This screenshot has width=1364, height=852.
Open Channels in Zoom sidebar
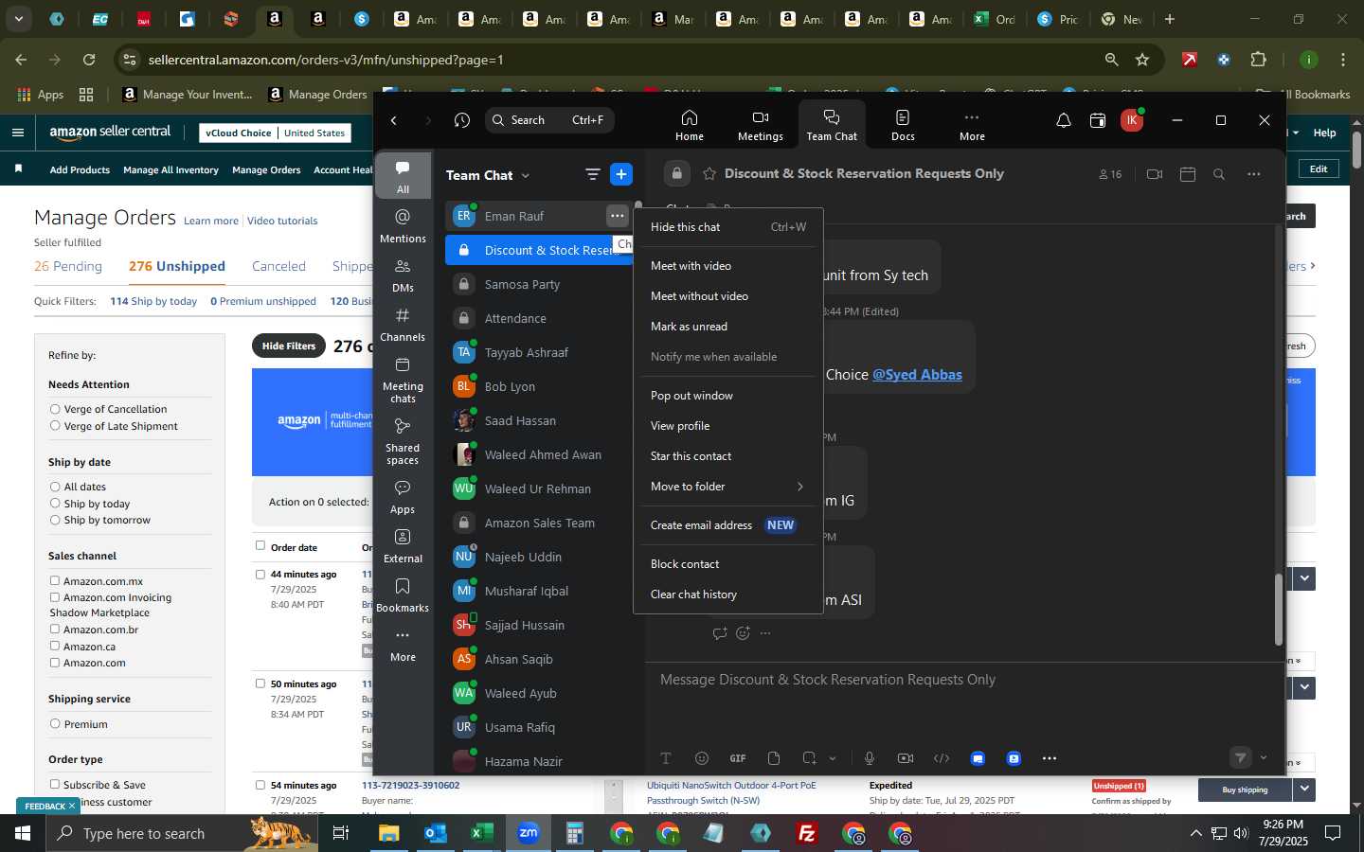(x=403, y=325)
